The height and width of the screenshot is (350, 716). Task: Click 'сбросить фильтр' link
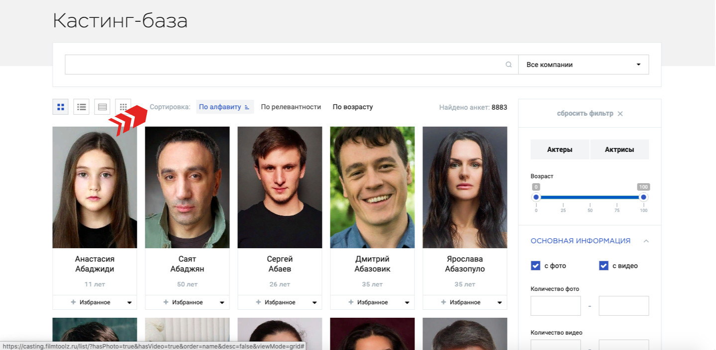[x=585, y=114]
